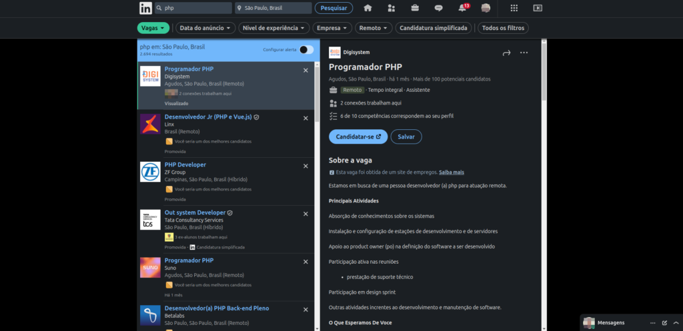Open Notifications bell with 13 badge
The height and width of the screenshot is (331, 683).
[463, 8]
